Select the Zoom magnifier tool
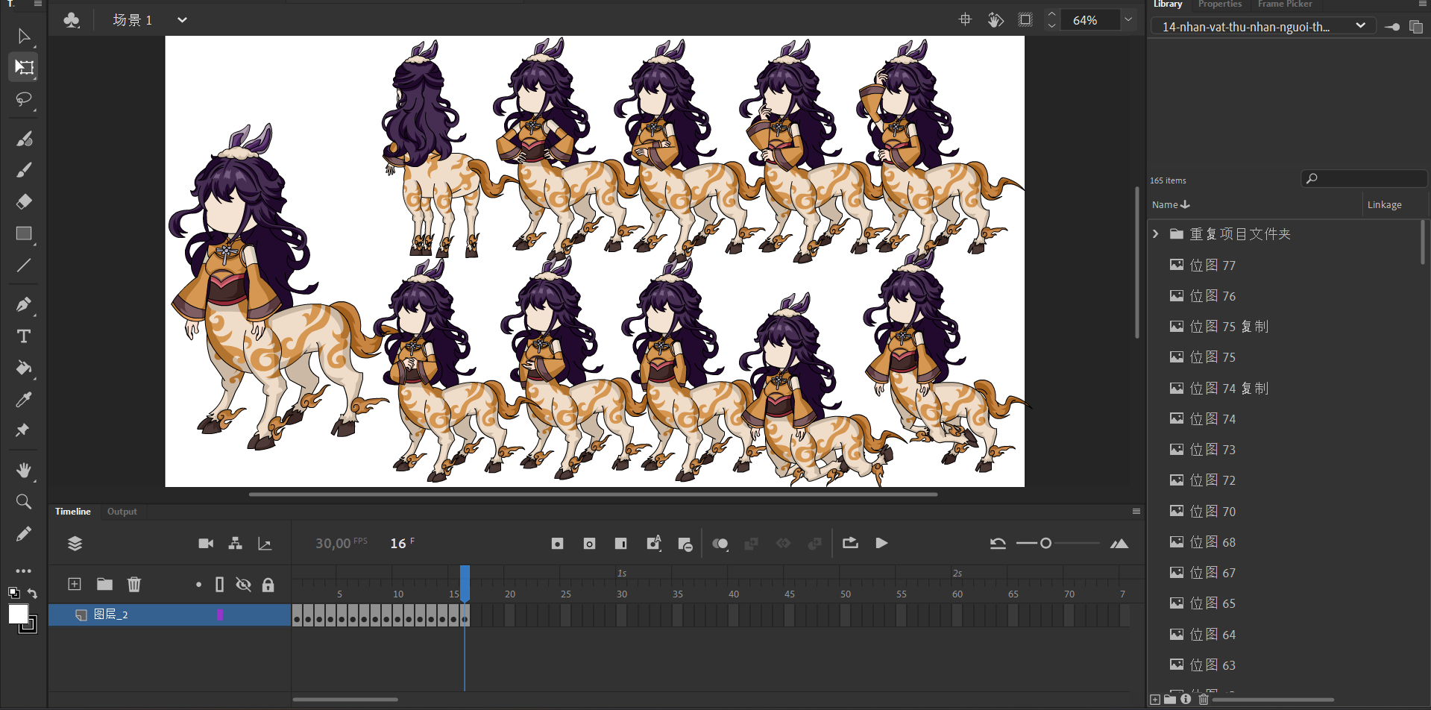This screenshot has height=710, width=1431. 24,501
